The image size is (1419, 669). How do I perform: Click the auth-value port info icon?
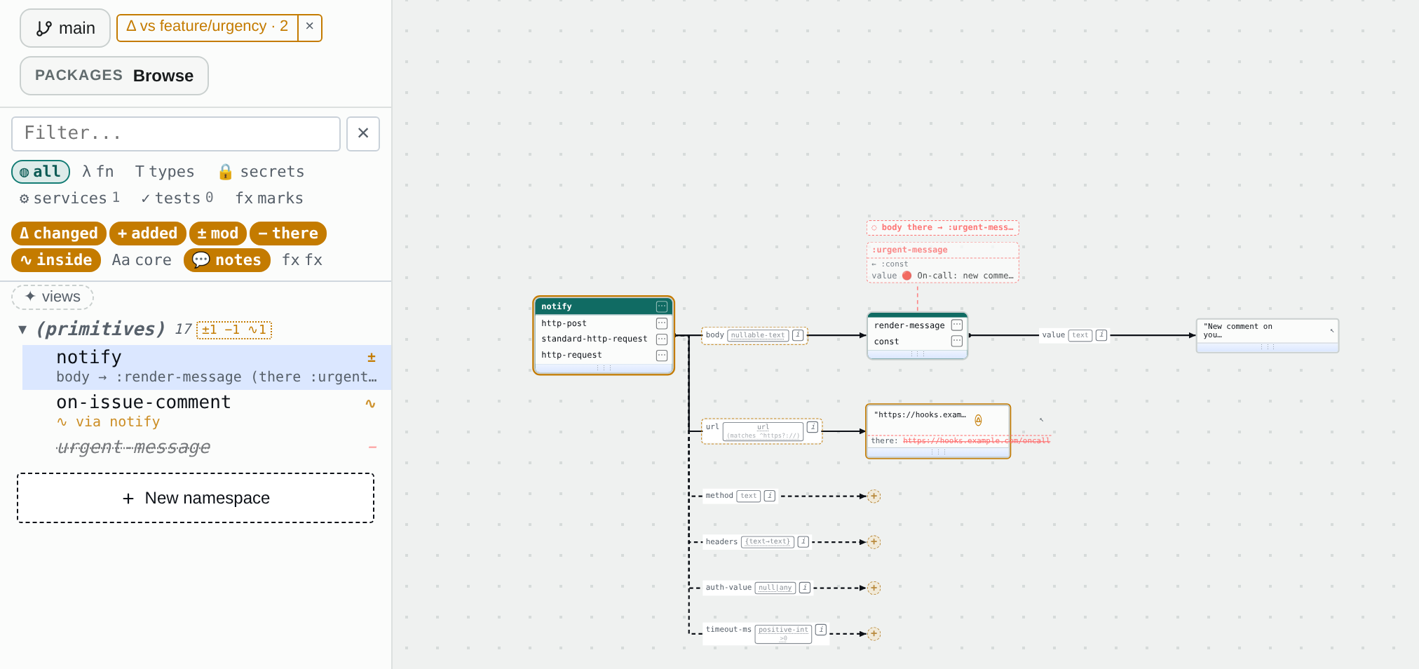coord(805,588)
